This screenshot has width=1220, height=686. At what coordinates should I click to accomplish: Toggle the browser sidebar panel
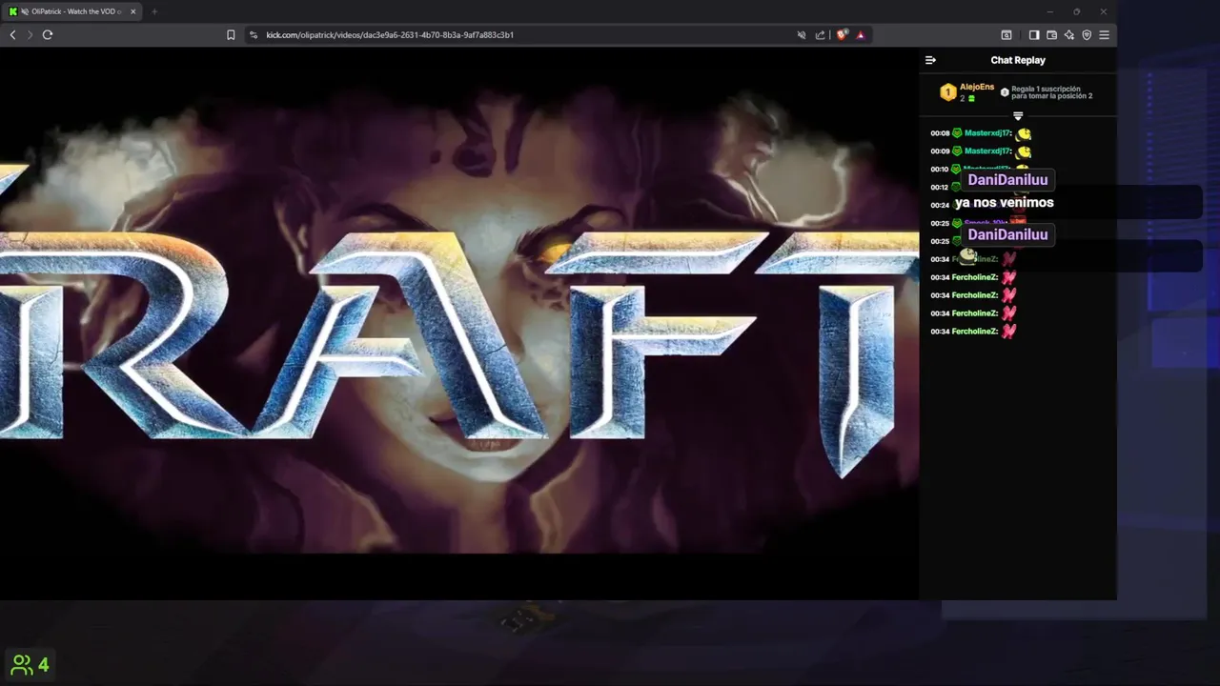[1034, 34]
